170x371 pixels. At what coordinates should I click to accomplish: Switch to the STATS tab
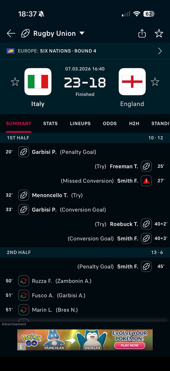point(50,123)
